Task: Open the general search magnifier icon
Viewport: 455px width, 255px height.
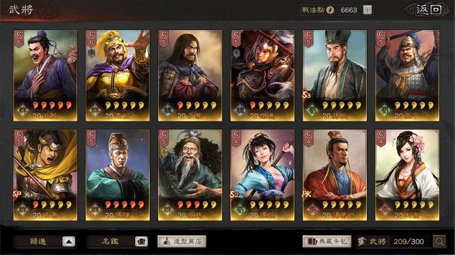Action: pos(439,242)
